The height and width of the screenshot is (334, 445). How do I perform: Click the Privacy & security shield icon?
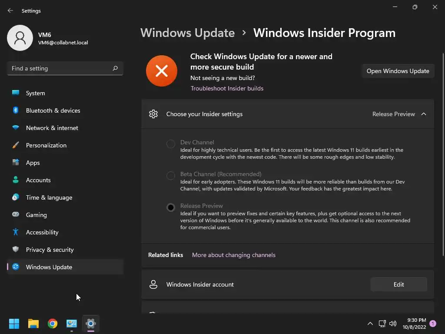(16, 249)
